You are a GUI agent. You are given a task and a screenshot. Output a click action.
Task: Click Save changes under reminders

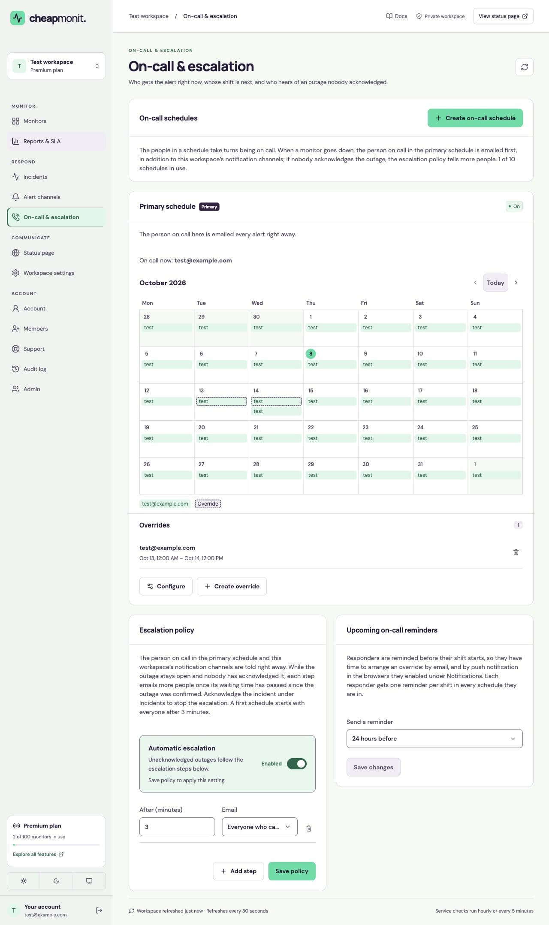[x=373, y=767]
